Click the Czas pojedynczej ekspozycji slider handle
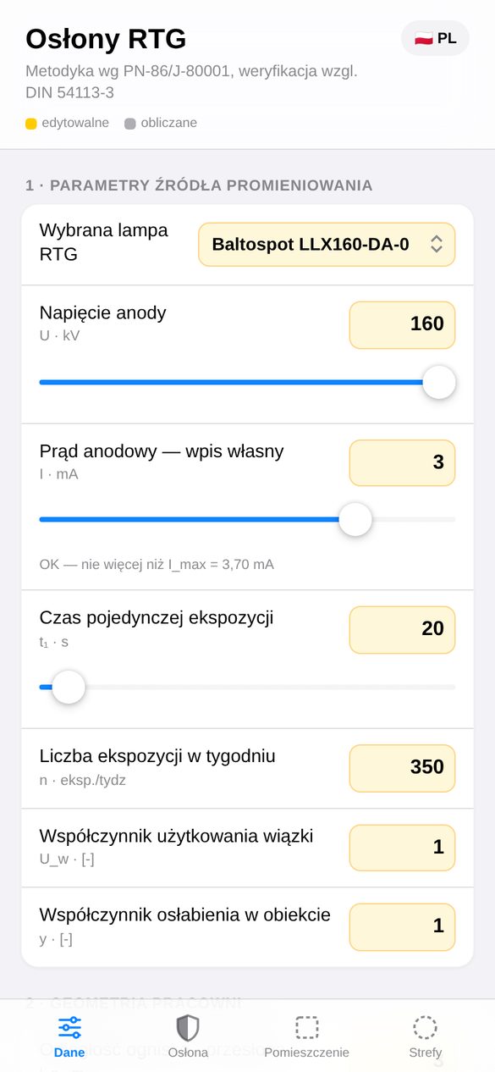Image resolution: width=495 pixels, height=1072 pixels. tap(69, 687)
